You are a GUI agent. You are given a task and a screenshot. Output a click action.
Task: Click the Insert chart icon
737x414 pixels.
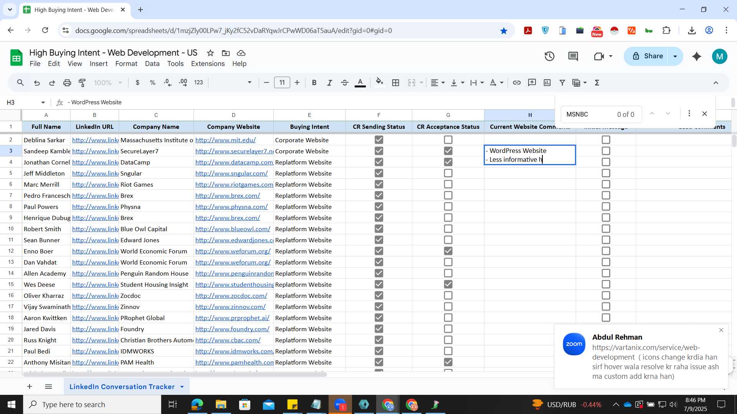pos(547,83)
